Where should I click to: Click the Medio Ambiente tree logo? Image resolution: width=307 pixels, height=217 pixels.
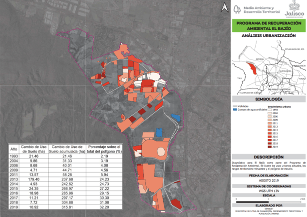click(x=237, y=8)
